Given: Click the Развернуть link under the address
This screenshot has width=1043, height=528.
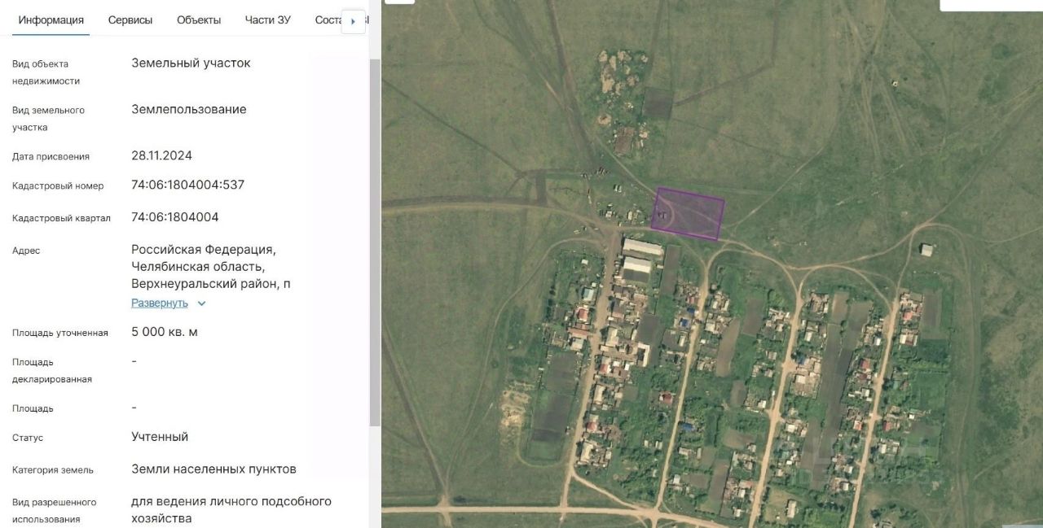Looking at the screenshot, I should click(x=160, y=303).
